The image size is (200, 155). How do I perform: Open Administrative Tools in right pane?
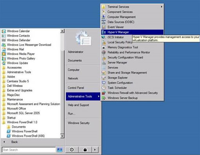tap(83, 96)
